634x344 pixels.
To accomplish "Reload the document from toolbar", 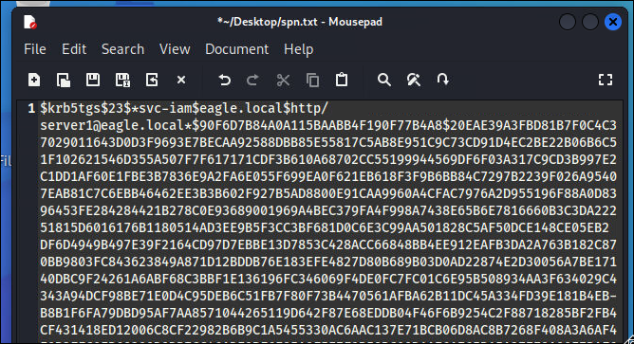I will coord(152,80).
